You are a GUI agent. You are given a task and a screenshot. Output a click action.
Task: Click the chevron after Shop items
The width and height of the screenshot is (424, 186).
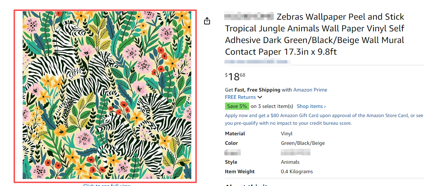pyautogui.click(x=325, y=106)
